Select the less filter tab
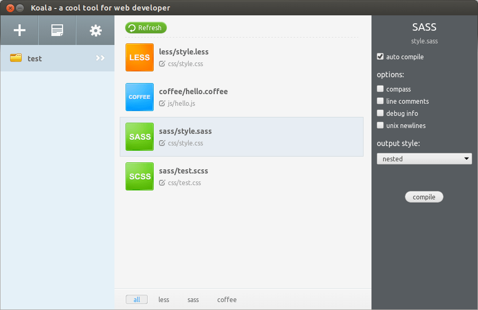The width and height of the screenshot is (478, 310). (164, 299)
